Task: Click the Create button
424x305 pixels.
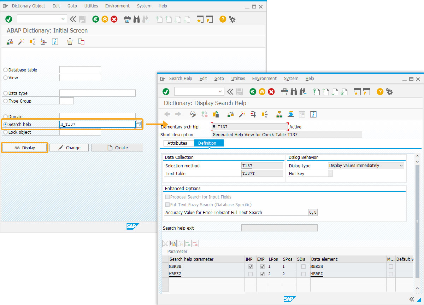Action: (x=117, y=148)
